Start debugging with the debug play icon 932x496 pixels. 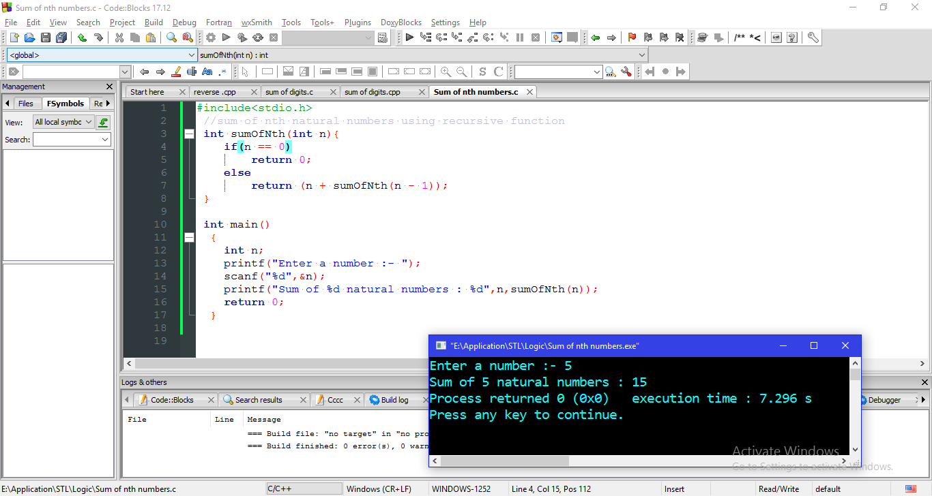[x=409, y=37]
